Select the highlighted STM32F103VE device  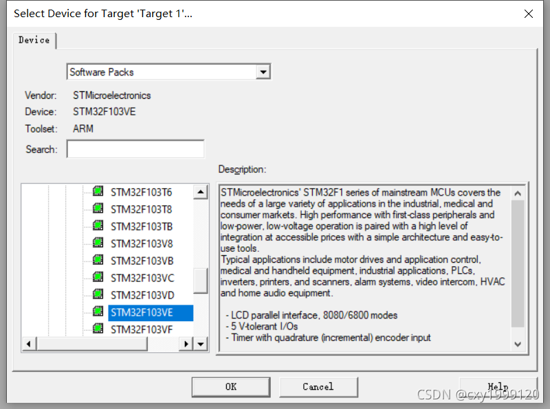point(151,313)
